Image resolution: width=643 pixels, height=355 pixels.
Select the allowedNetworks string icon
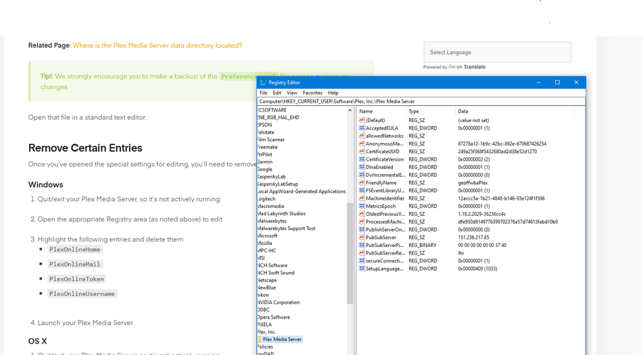tap(362, 136)
